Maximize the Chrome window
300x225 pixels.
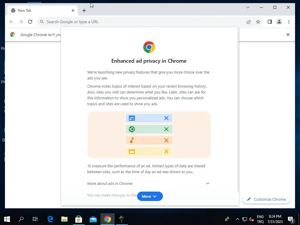coord(275,7)
